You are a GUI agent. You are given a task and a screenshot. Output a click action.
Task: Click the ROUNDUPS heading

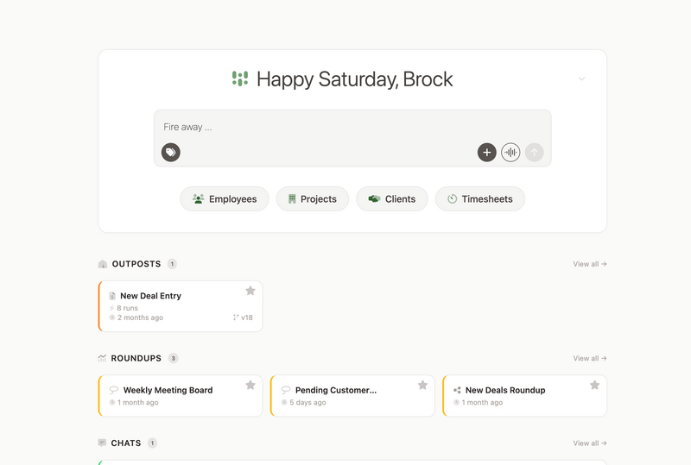point(136,358)
